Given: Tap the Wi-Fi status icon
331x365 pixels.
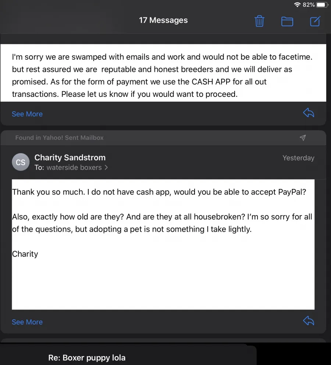Looking at the screenshot, I should click(x=297, y=5).
